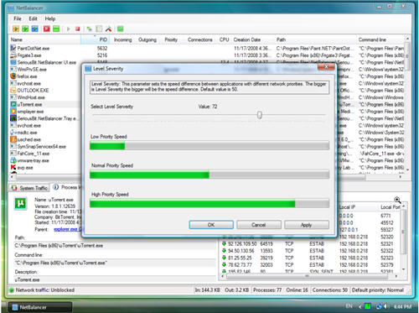
Task: Click the orange low priority toolbar icon
Action: tap(16, 29)
